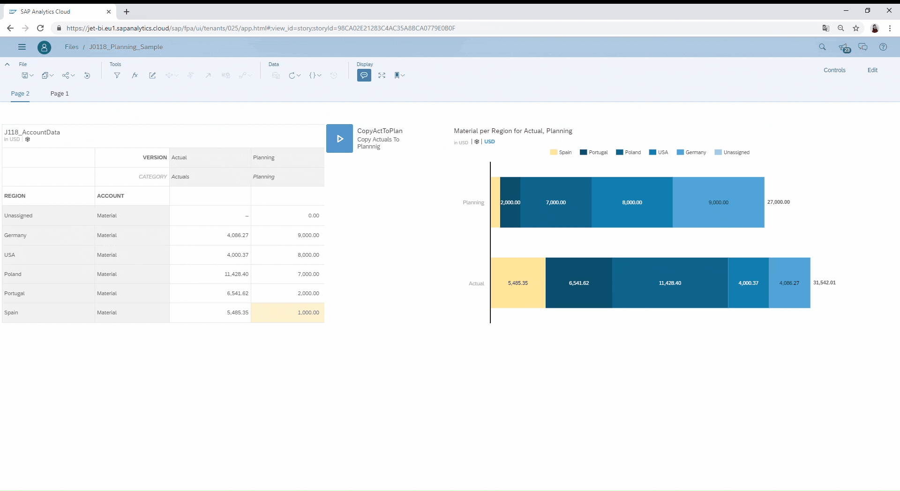Open the Edit Prompts braces dropdown
Screen dimensions: 900x491
pyautogui.click(x=315, y=75)
